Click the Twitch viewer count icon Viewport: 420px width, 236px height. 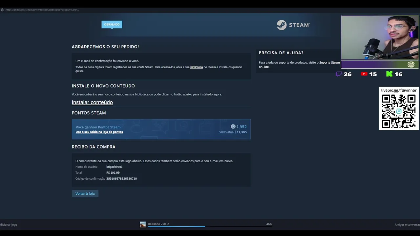[x=339, y=74]
